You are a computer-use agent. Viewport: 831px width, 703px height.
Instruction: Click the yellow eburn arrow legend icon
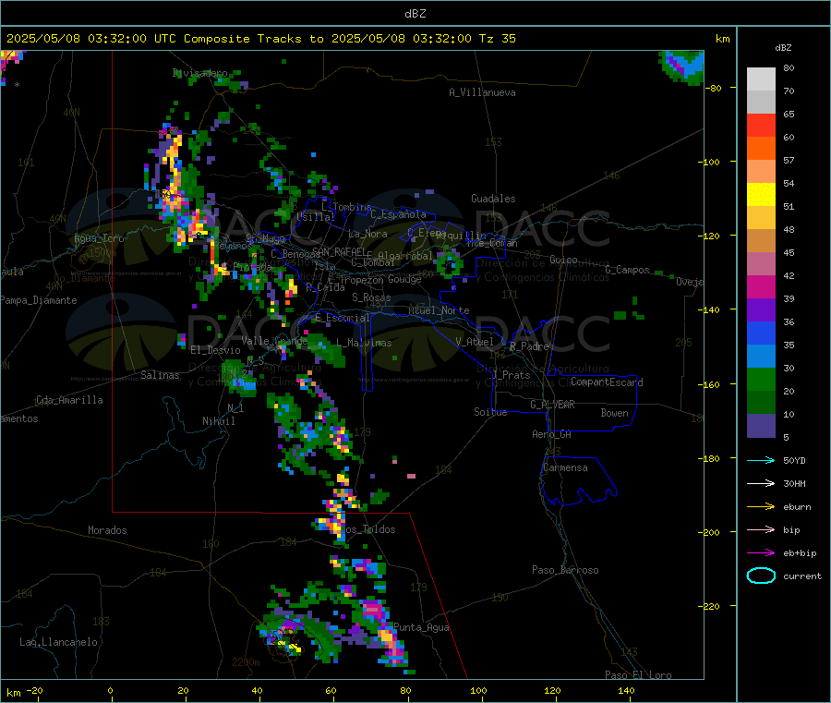761,506
